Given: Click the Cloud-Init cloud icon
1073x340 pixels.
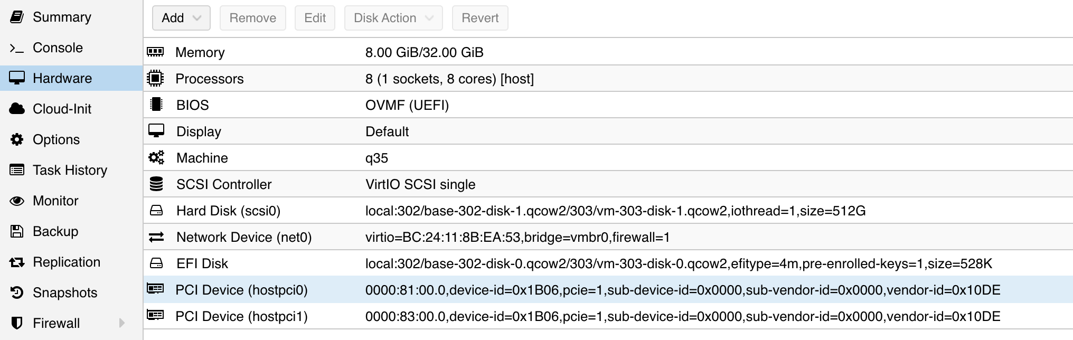Looking at the screenshot, I should click(17, 109).
